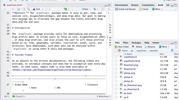
Task: Tick checkbox for plotqc.png
Action: pyautogui.click(x=116, y=73)
